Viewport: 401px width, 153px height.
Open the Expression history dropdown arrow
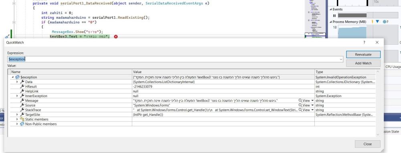coord(340,59)
